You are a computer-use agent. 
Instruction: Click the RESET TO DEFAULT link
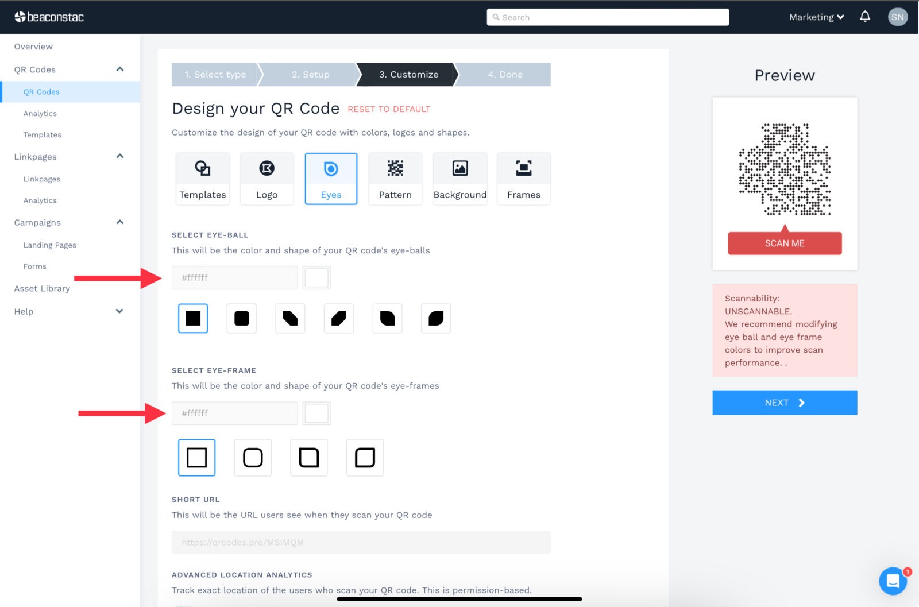pos(388,109)
